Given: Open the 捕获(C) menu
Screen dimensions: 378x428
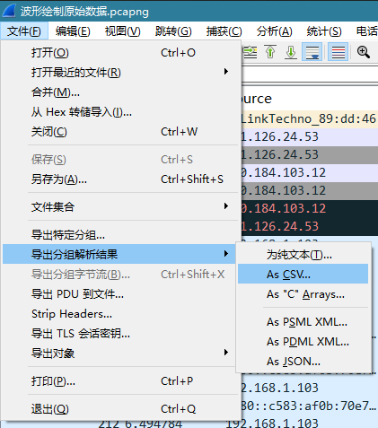Looking at the screenshot, I should pyautogui.click(x=224, y=31).
